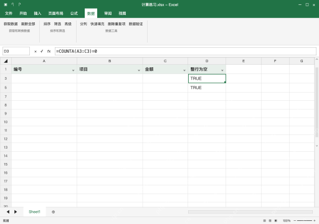Click the 排序 button
The height and width of the screenshot is (224, 319).
[x=47, y=24]
